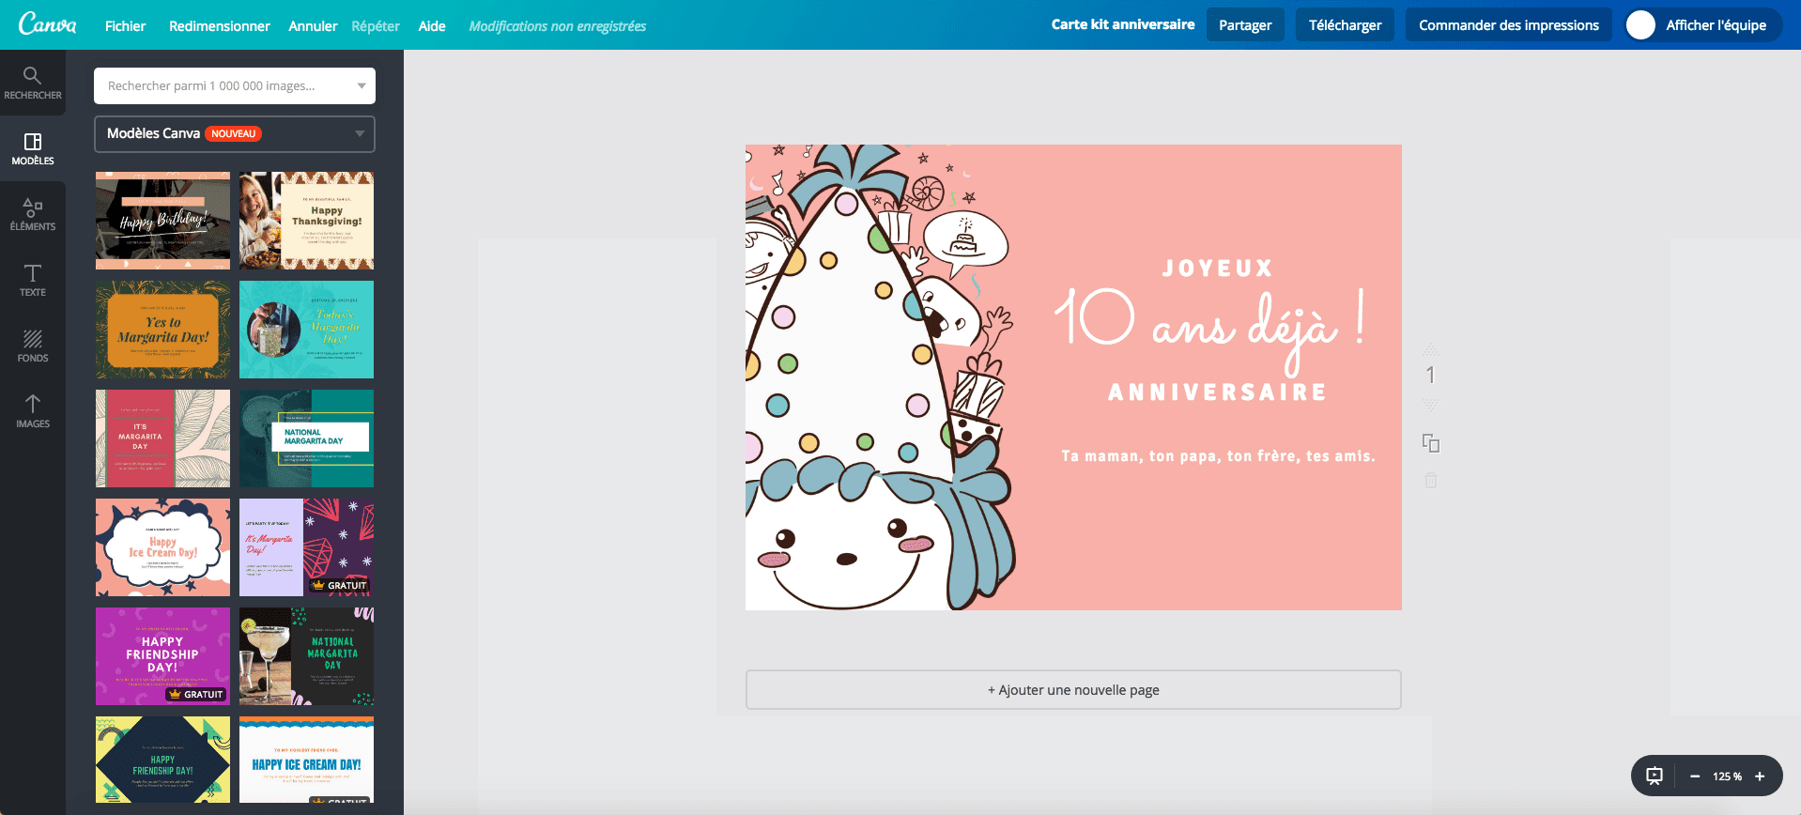Click Répéter to redo

click(x=376, y=26)
